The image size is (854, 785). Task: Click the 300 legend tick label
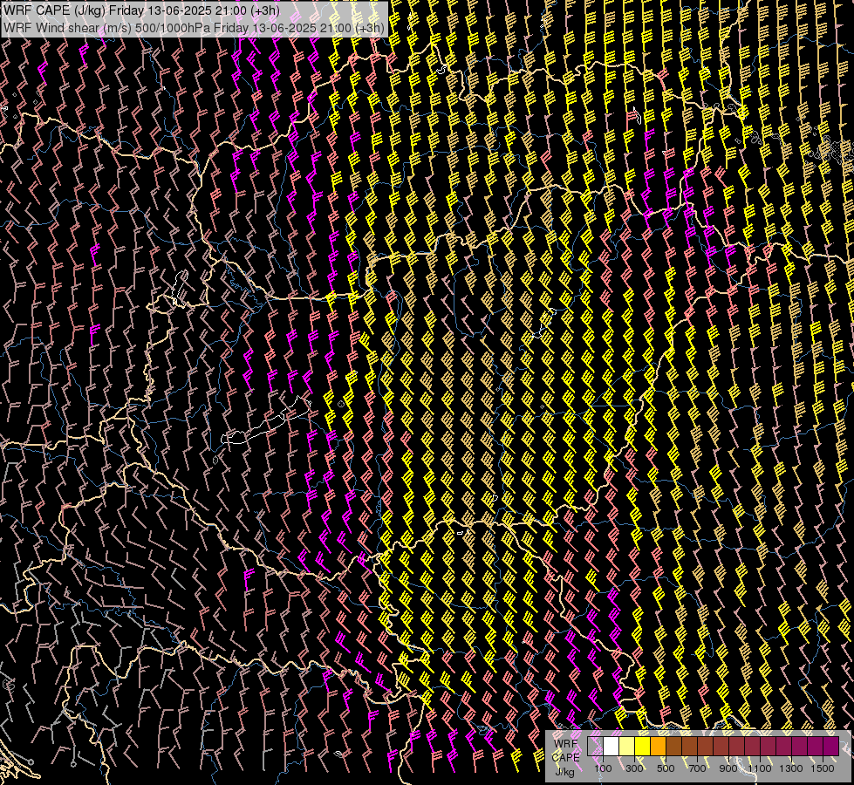pyautogui.click(x=634, y=768)
